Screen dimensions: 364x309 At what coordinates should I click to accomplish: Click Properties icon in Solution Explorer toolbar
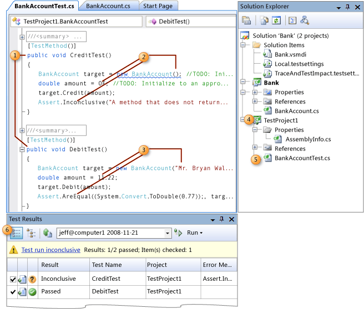246,20
